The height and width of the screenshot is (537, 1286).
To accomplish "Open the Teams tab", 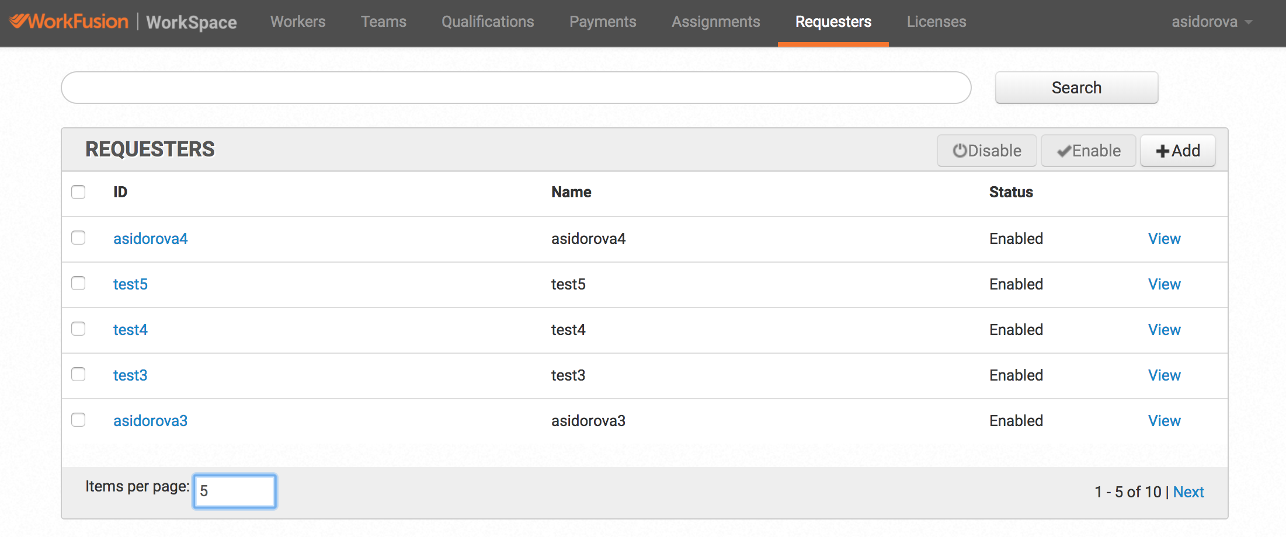I will [x=384, y=22].
